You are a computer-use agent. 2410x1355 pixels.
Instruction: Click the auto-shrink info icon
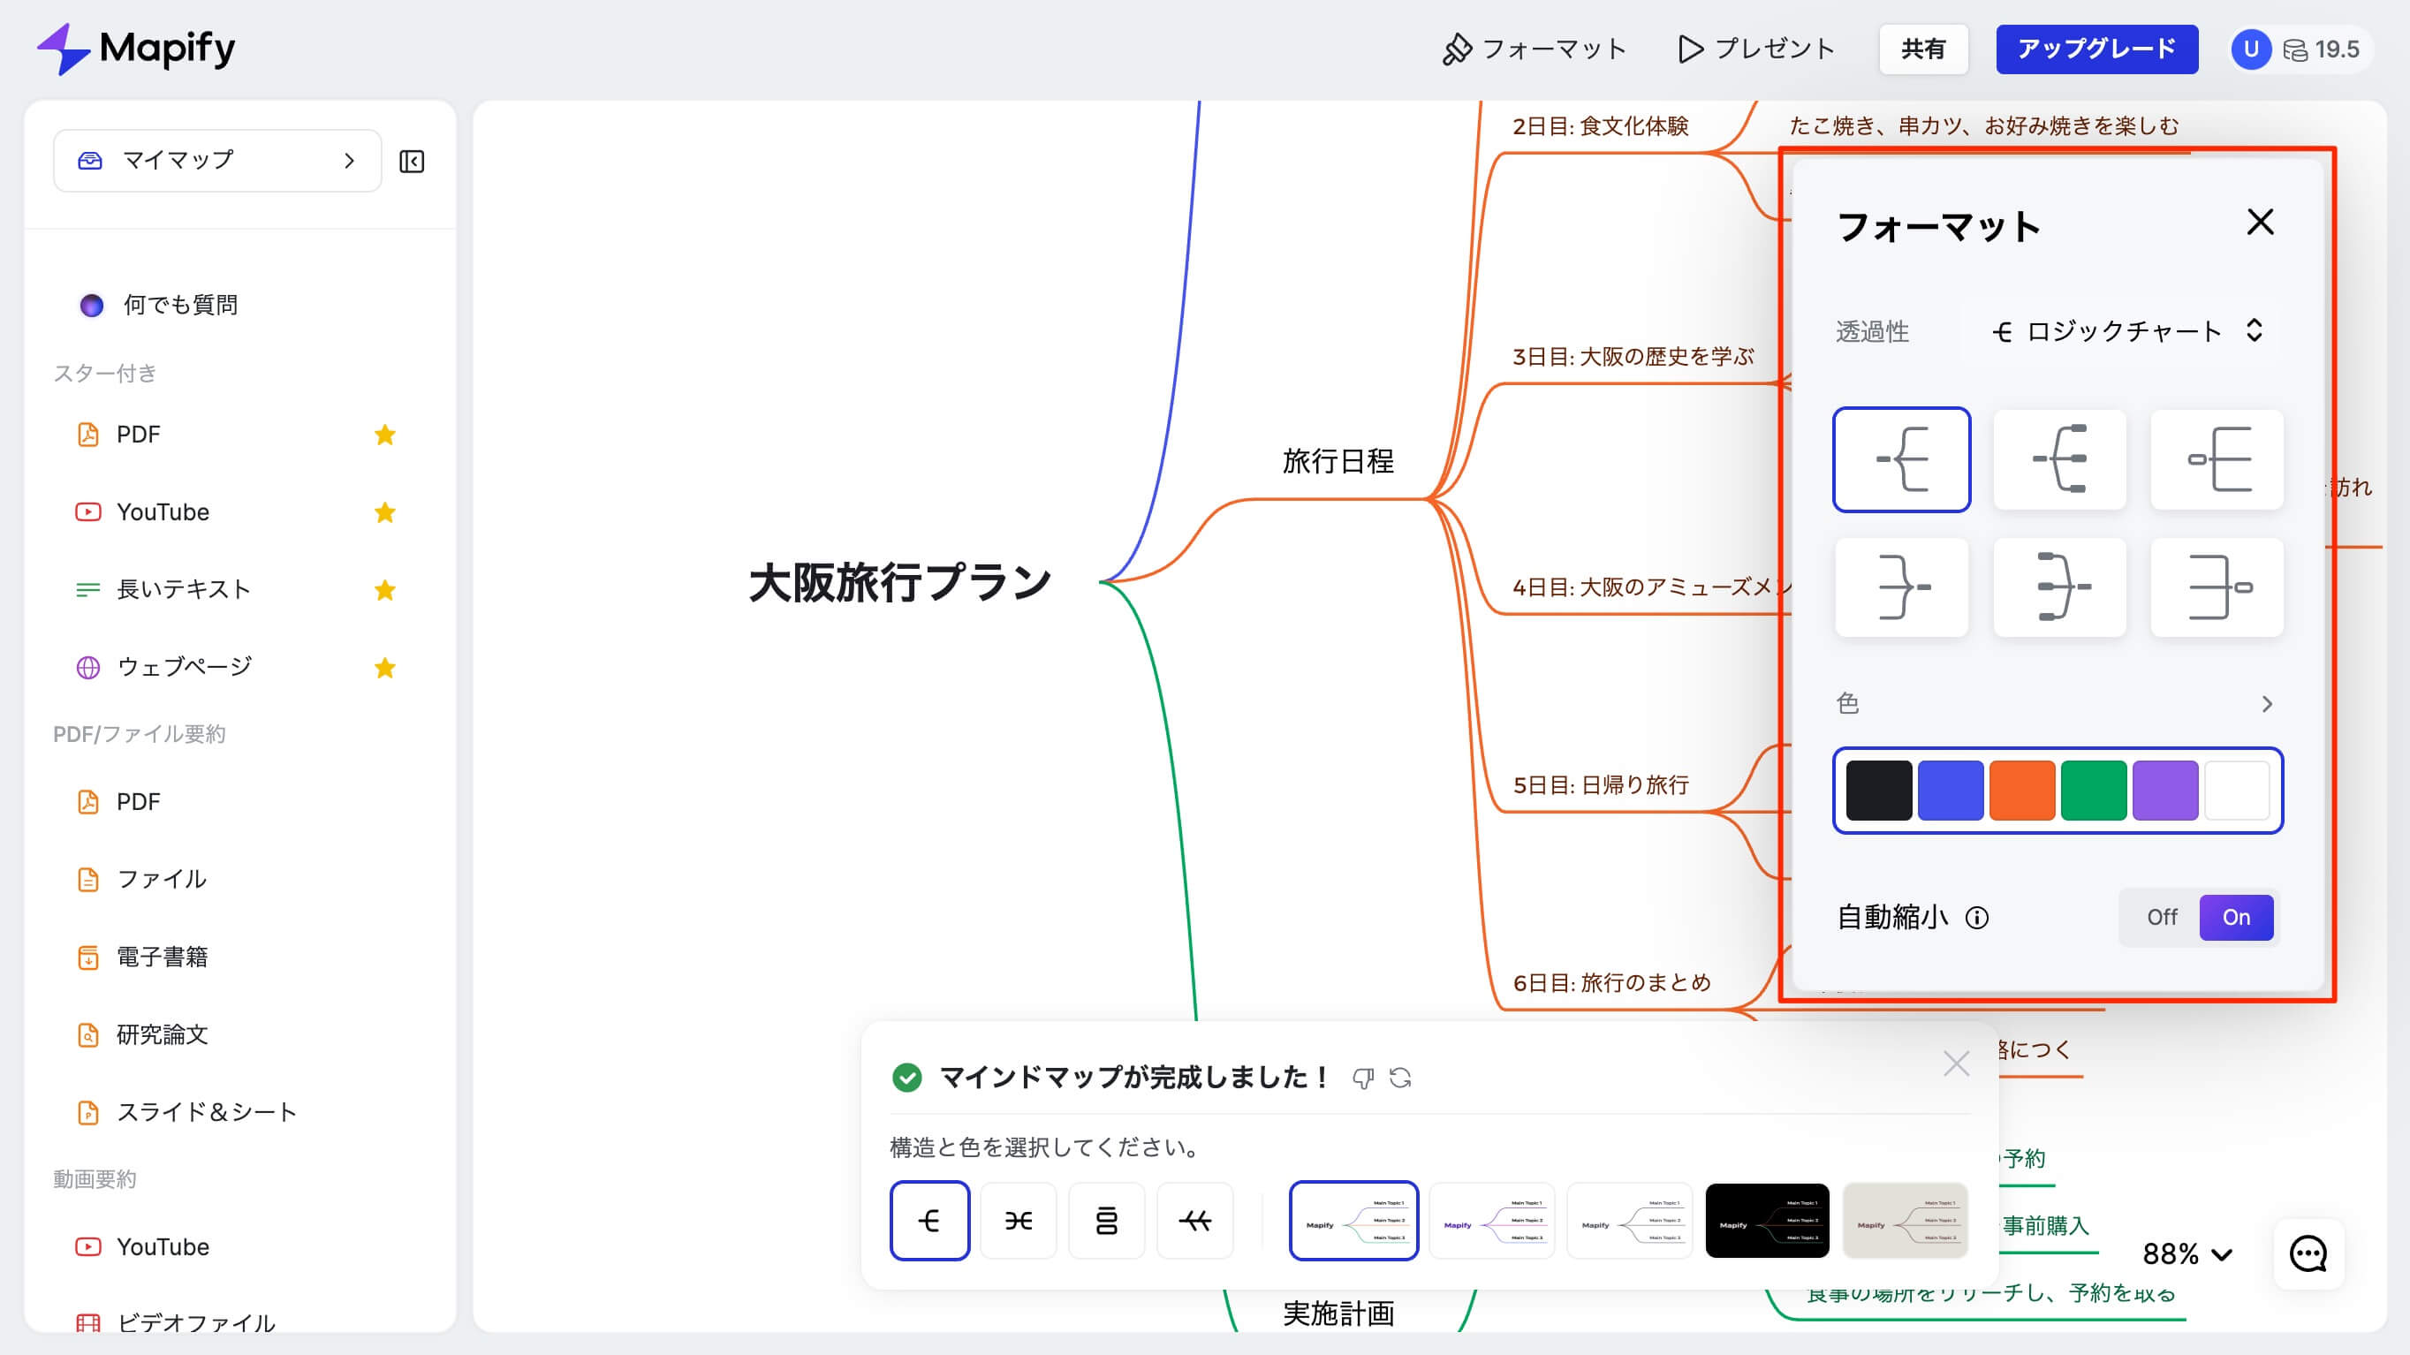coord(1977,918)
